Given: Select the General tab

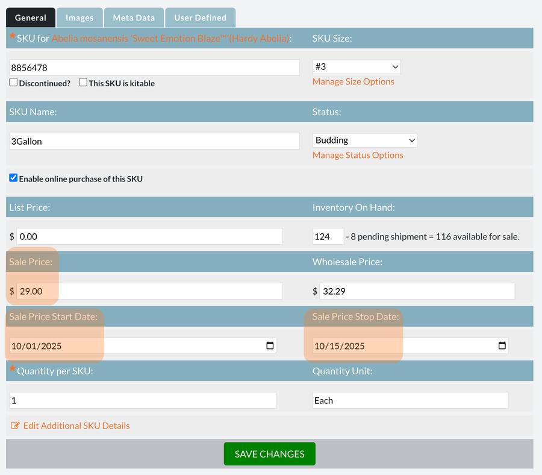Looking at the screenshot, I should point(31,17).
